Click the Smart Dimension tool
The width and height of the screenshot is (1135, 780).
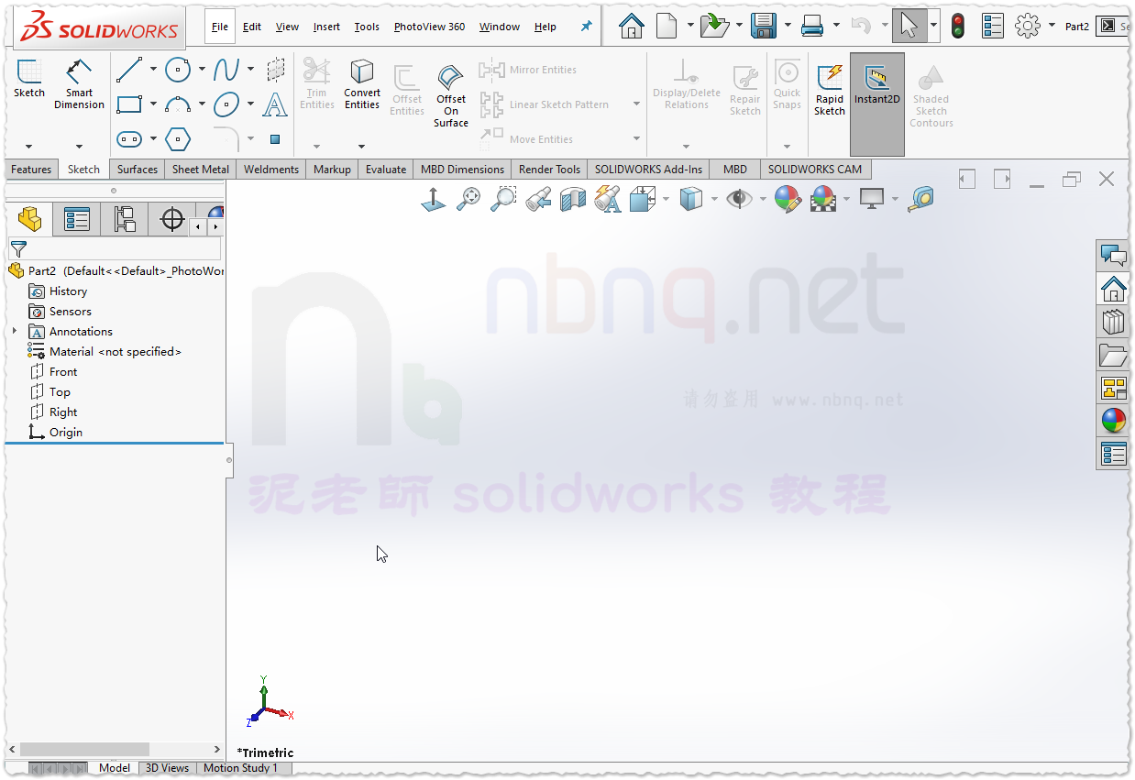[x=79, y=84]
